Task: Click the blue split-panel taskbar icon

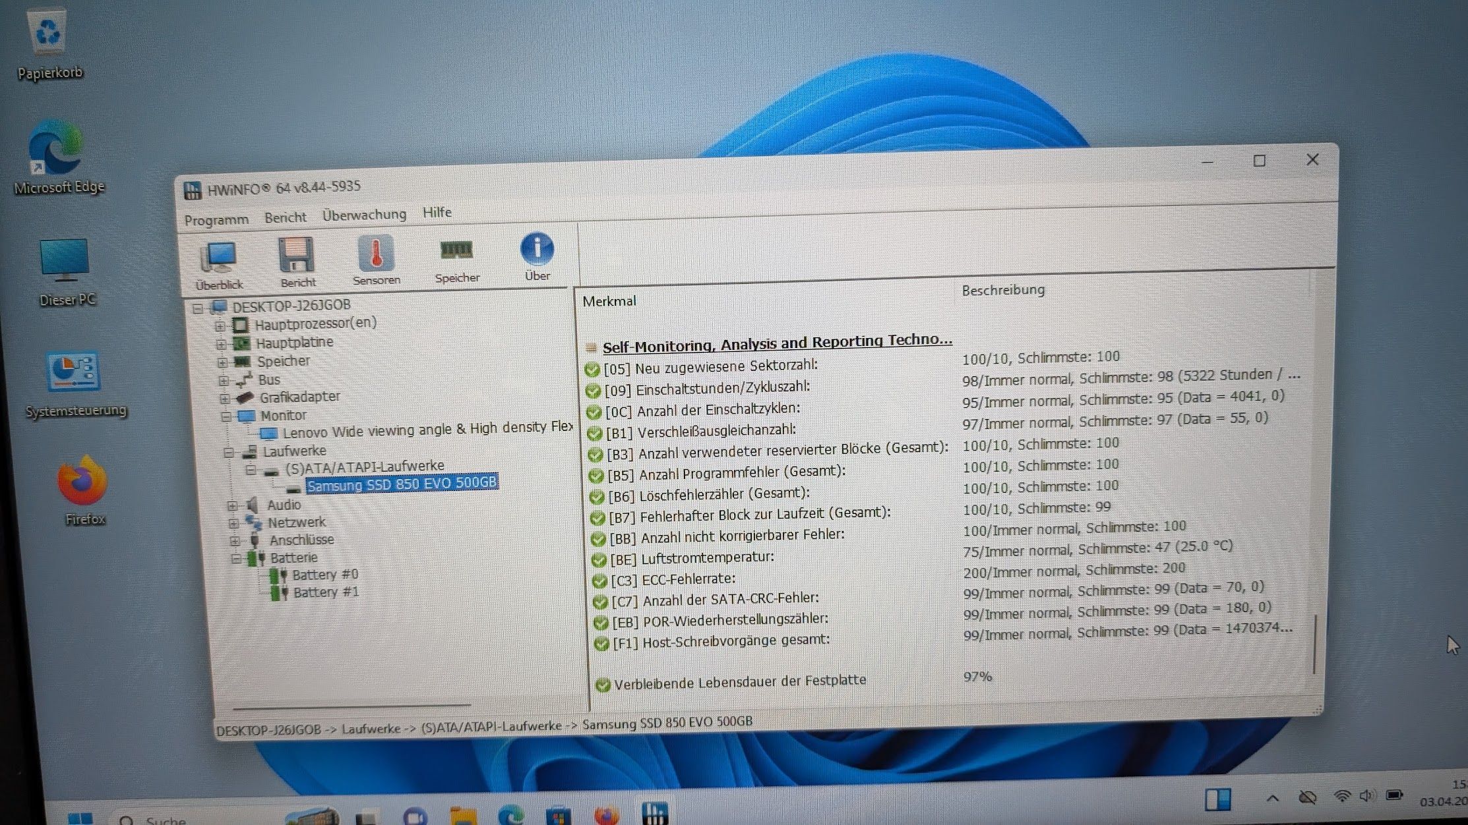Action: 1217,799
